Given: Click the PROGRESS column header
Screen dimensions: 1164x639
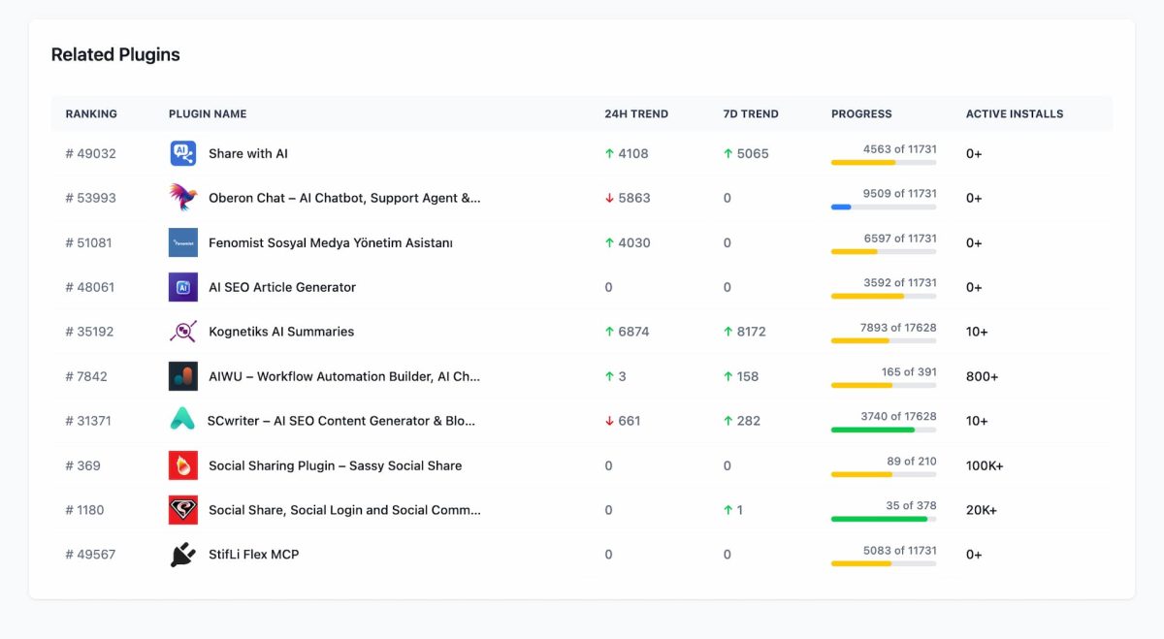Looking at the screenshot, I should click(861, 113).
